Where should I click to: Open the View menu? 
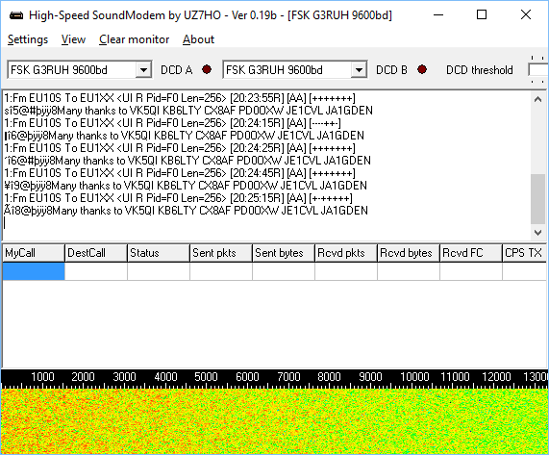73,39
